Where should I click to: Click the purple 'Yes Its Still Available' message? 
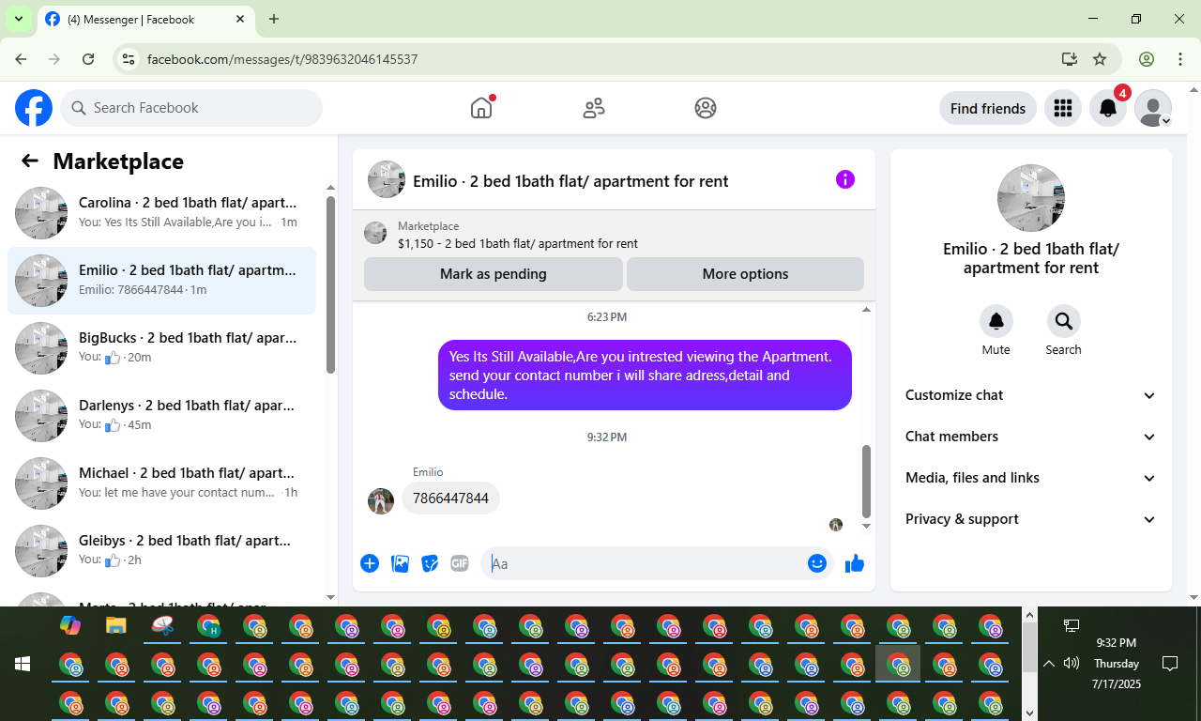[645, 376]
